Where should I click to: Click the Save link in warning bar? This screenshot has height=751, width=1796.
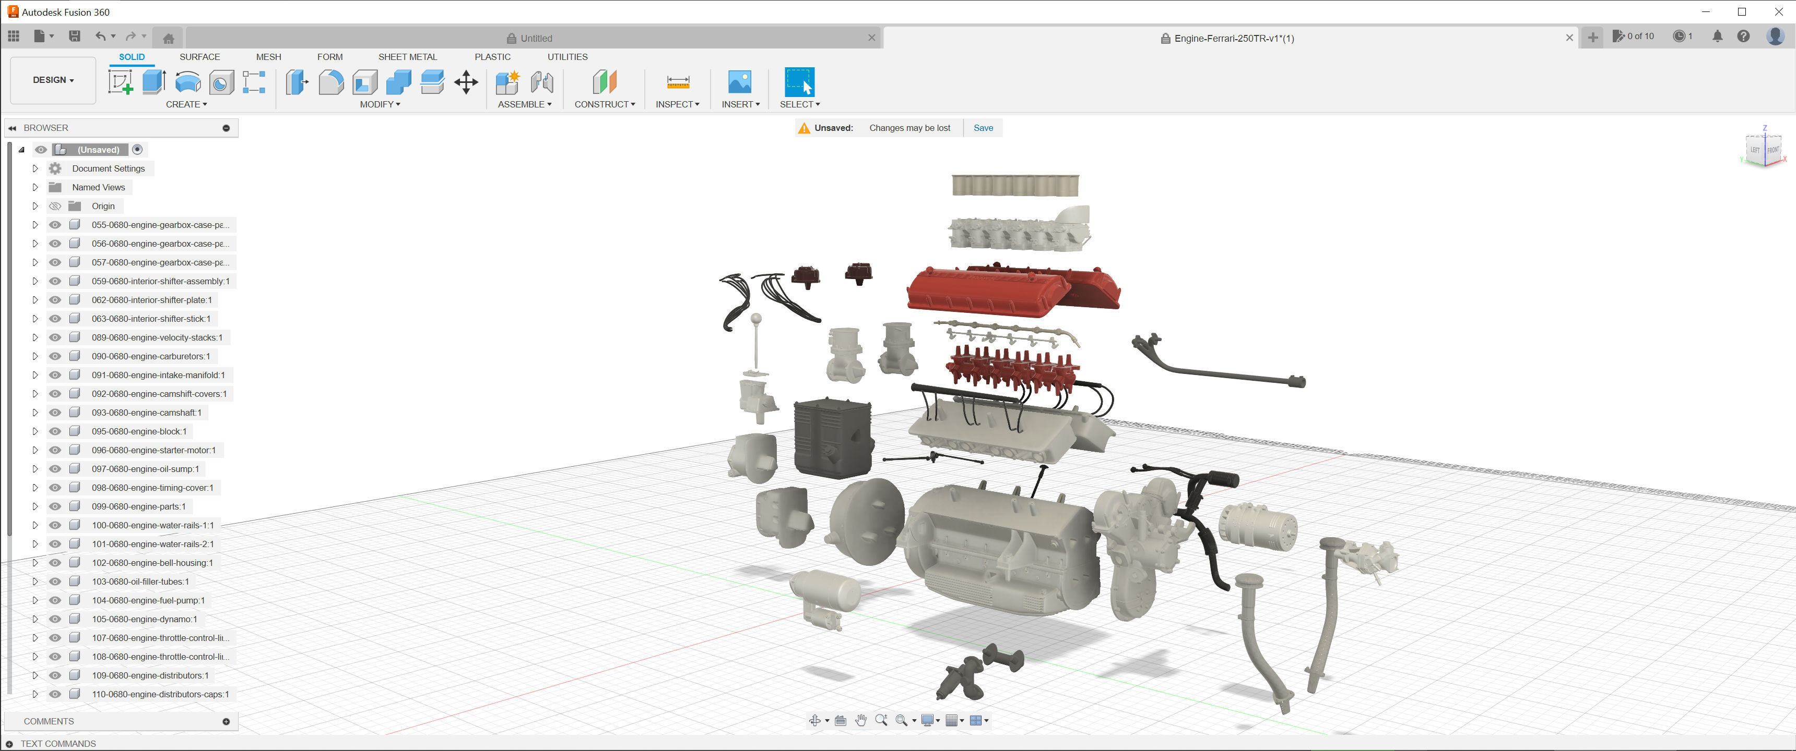pyautogui.click(x=983, y=128)
